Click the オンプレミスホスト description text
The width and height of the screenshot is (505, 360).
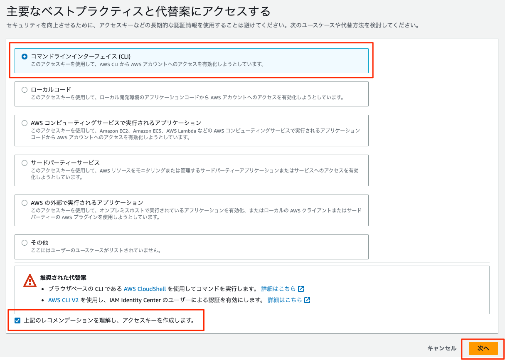point(196,214)
